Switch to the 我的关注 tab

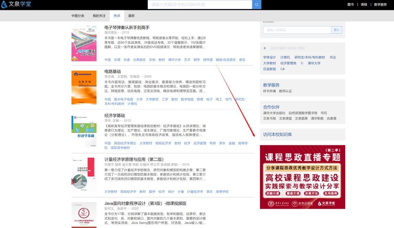[99, 16]
